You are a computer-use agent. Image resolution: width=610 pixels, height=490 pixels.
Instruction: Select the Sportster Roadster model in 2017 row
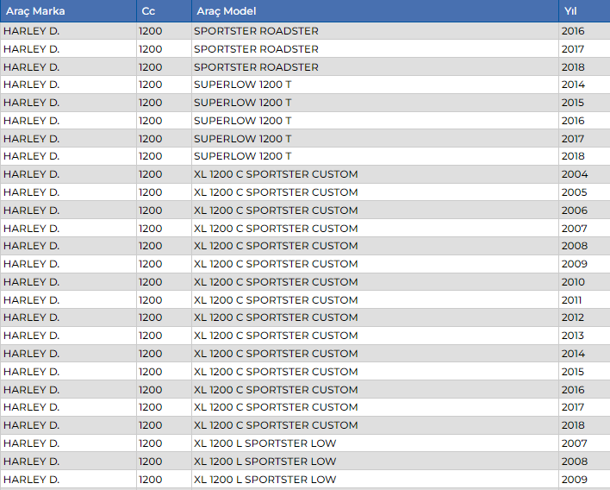[x=256, y=49]
